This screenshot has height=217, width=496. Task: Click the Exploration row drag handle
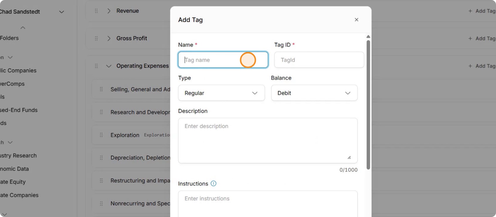(101, 135)
